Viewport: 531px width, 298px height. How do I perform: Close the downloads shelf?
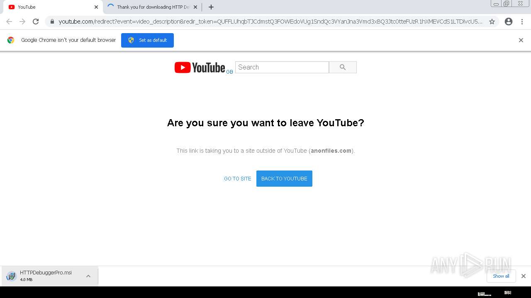[524, 276]
